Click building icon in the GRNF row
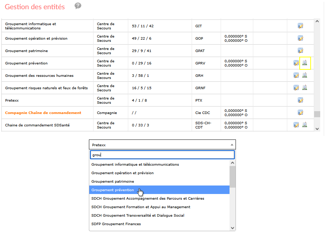Viewport: 328px width, 234px height. (305, 87)
